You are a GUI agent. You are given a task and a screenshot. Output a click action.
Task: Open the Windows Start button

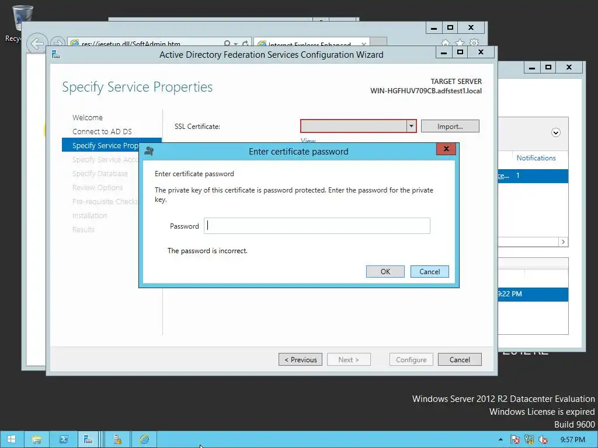[12, 439]
